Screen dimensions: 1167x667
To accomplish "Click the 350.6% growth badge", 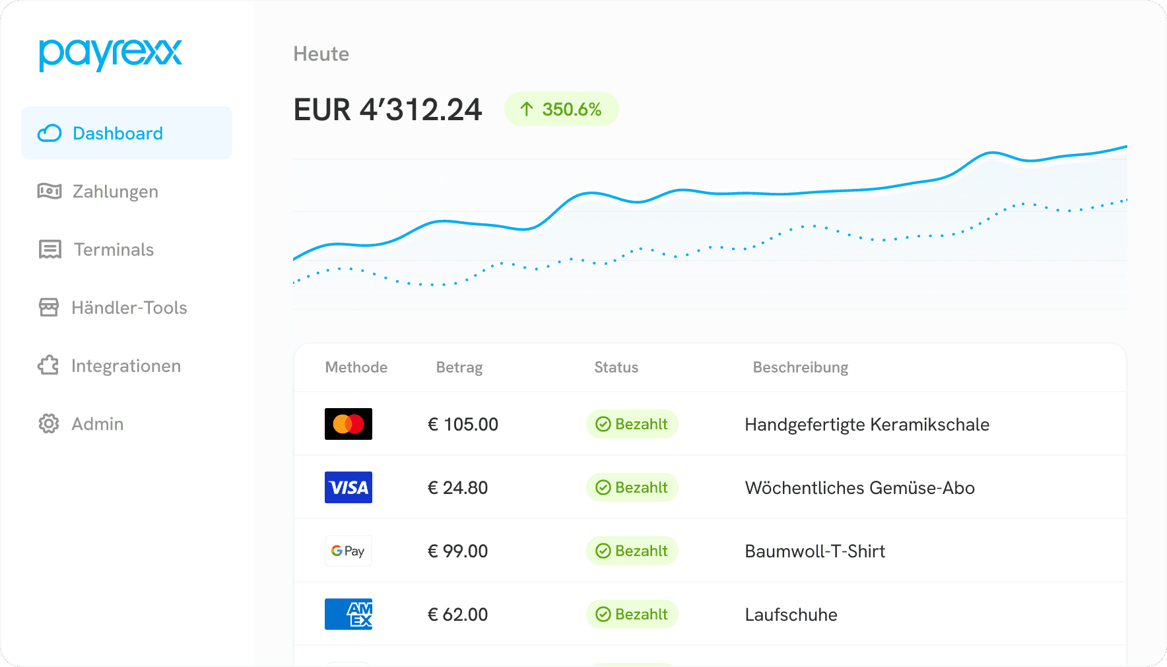I will point(562,109).
